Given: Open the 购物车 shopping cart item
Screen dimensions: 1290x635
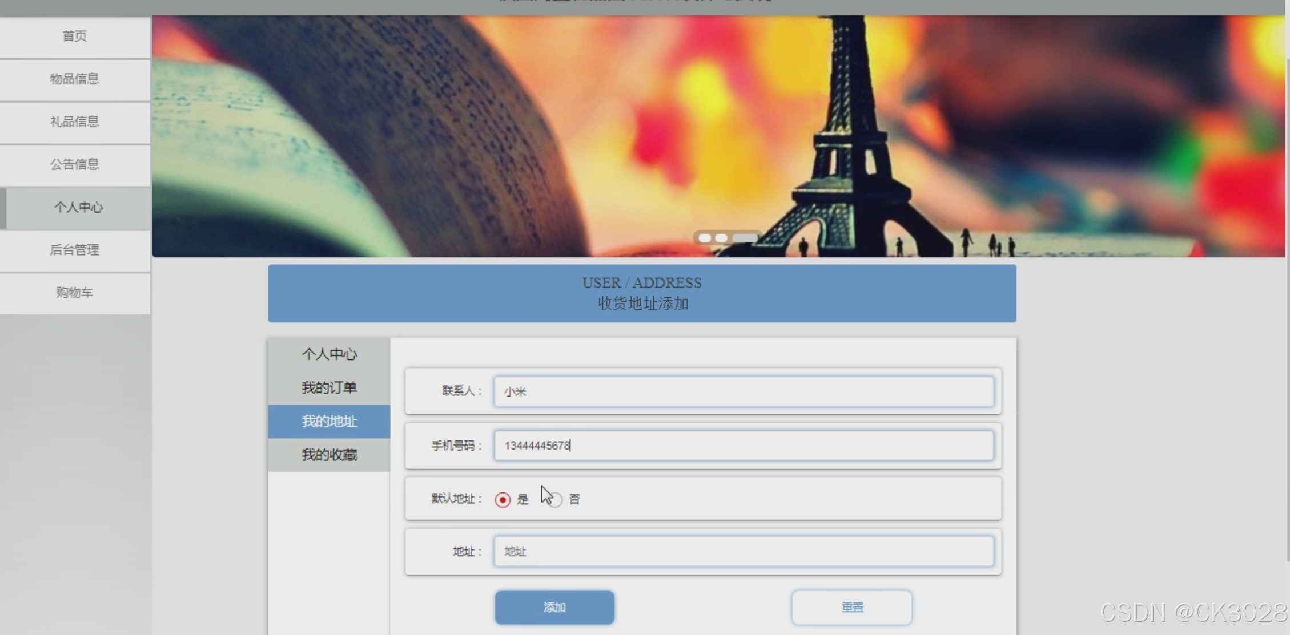Looking at the screenshot, I should pos(75,293).
